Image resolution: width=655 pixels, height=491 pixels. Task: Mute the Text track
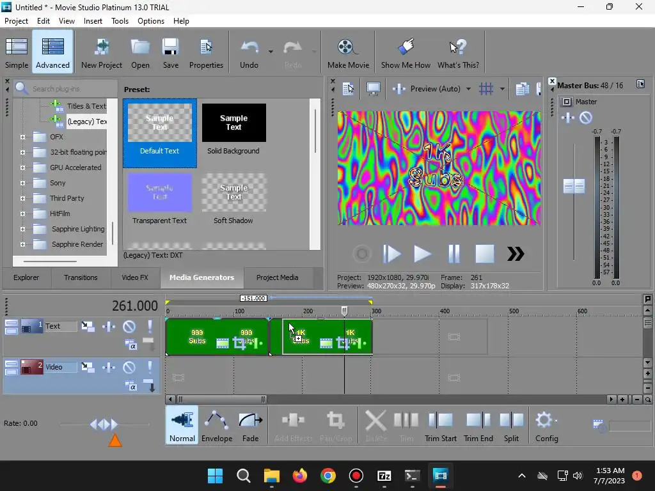[129, 326]
